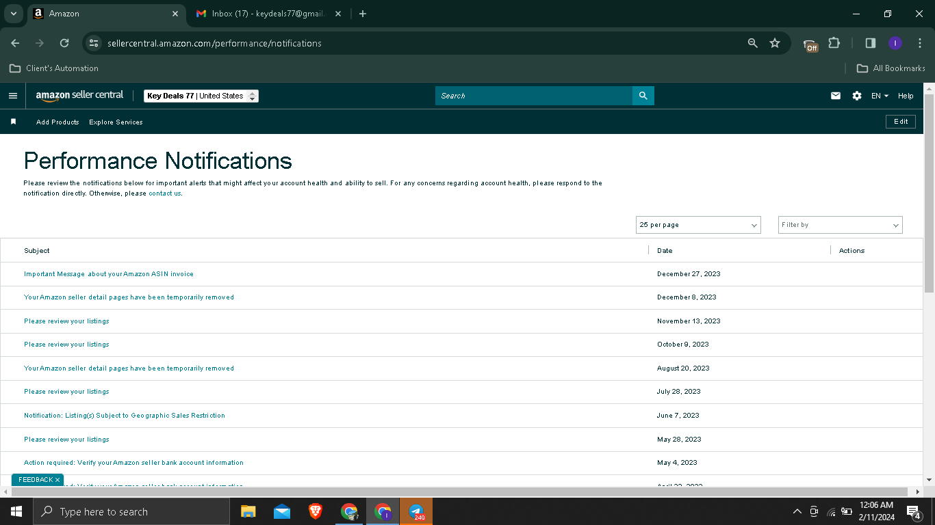Viewport: 935px width, 525px height.
Task: Show hidden system tray icons
Action: (797, 511)
